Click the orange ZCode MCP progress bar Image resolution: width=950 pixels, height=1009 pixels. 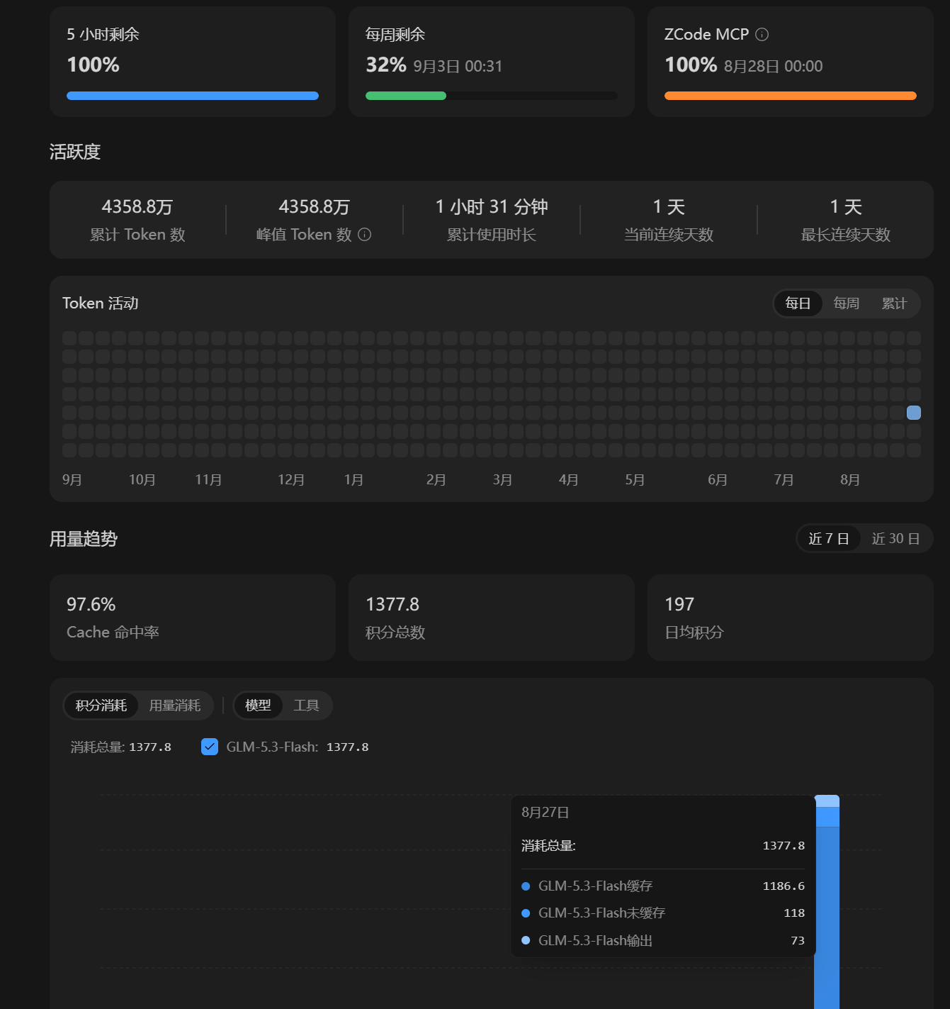coord(791,96)
